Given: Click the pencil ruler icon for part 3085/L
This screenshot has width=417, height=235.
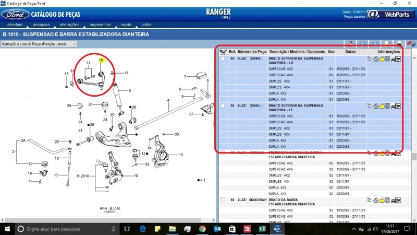Looking at the screenshot, I should coord(375,106).
